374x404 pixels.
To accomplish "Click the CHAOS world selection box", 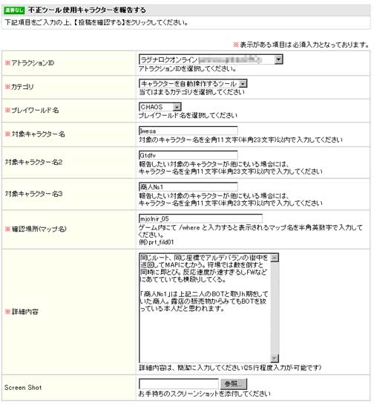I will pos(160,107).
